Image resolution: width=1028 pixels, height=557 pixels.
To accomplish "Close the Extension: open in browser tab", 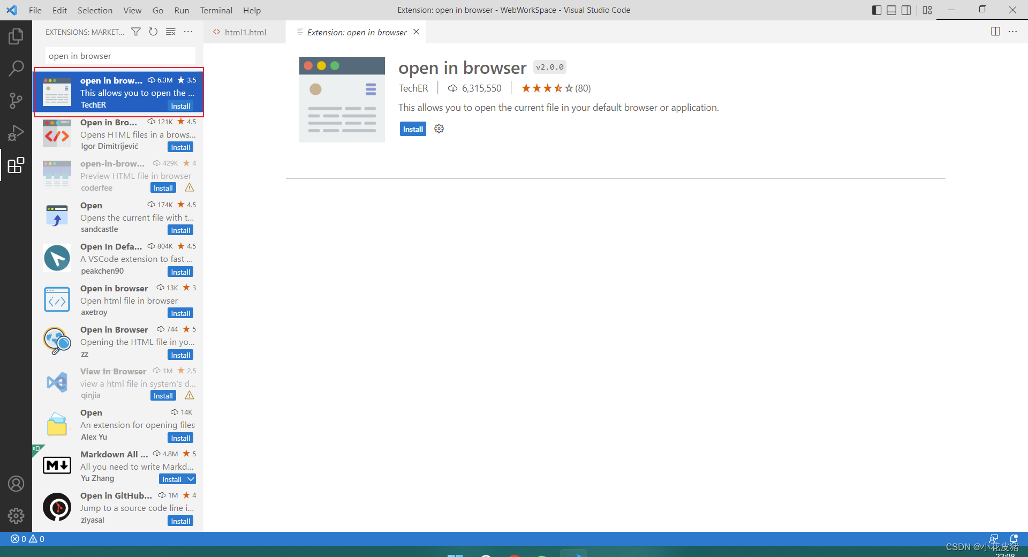I will tap(416, 32).
